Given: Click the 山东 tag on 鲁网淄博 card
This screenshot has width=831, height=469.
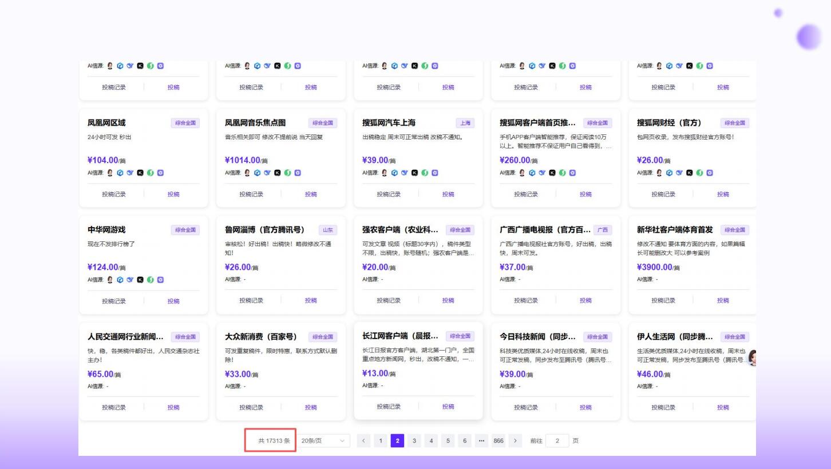Looking at the screenshot, I should point(327,229).
